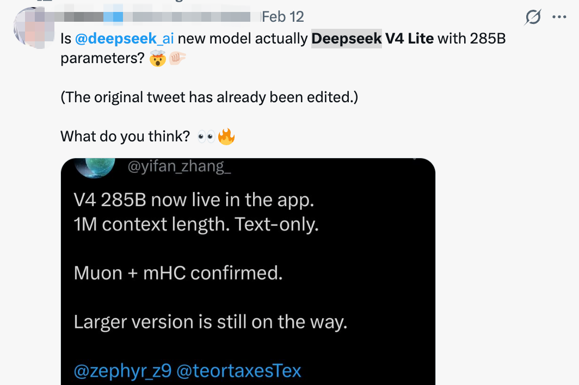Click the Feb 12 timestamp
The height and width of the screenshot is (385, 579).
pos(282,16)
